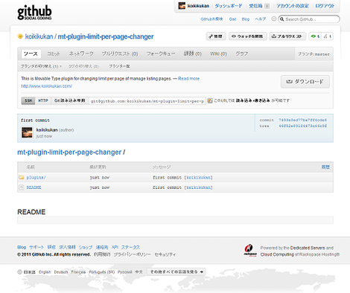This screenshot has height=293, width=350.
Task: Click その他すべての言語を見る button
Action: (x=176, y=272)
